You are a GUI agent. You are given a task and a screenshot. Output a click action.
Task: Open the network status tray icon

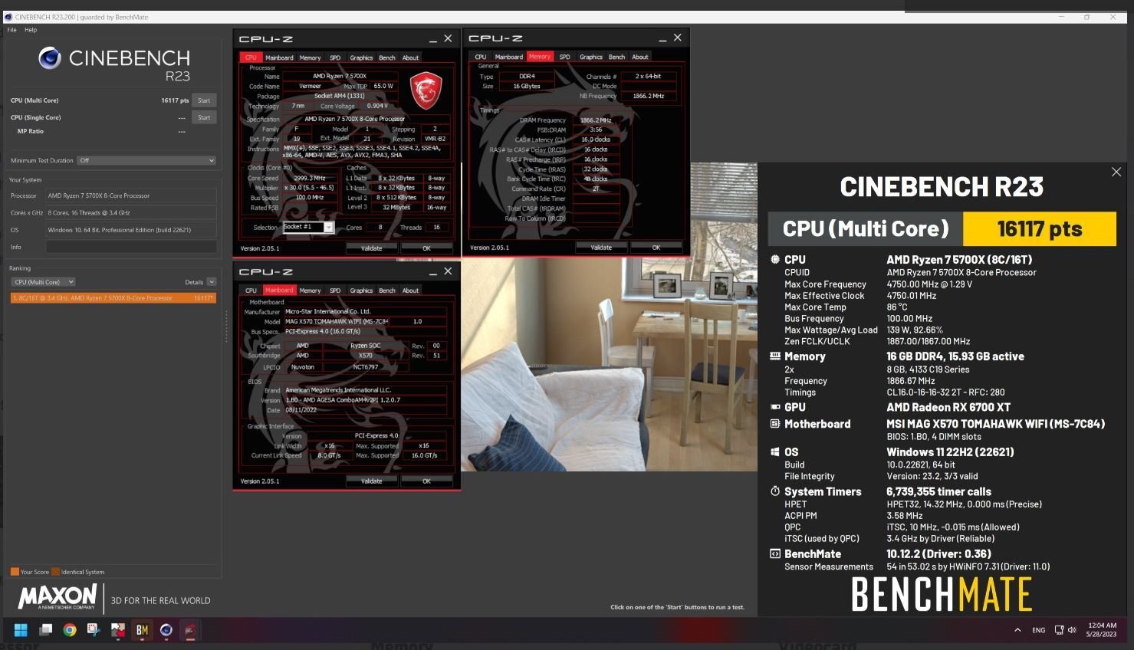click(1059, 630)
